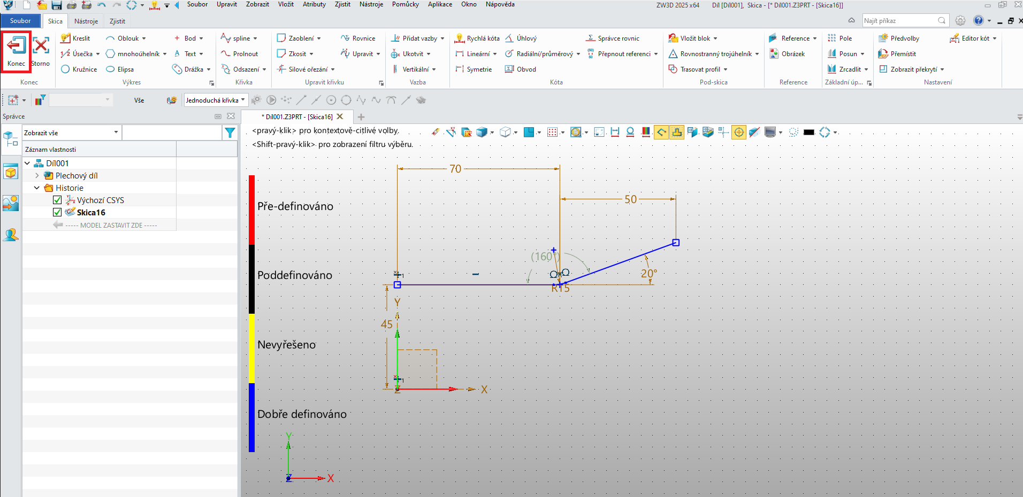Add a new document tab with plus
The height and width of the screenshot is (497, 1023).
coord(361,117)
